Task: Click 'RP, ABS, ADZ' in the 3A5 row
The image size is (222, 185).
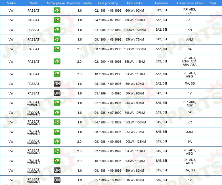Action: pyautogui.click(x=189, y=104)
